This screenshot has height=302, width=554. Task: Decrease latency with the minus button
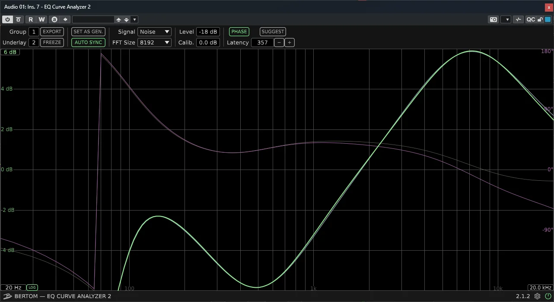[x=279, y=42]
